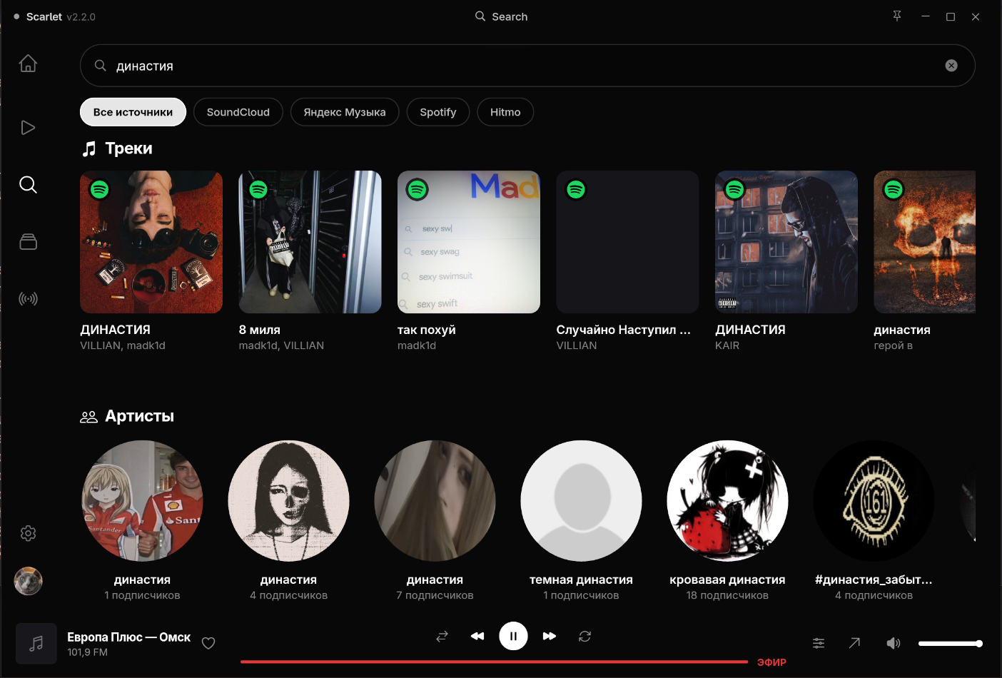Open the Library stack icon in the sidebar

coord(28,242)
